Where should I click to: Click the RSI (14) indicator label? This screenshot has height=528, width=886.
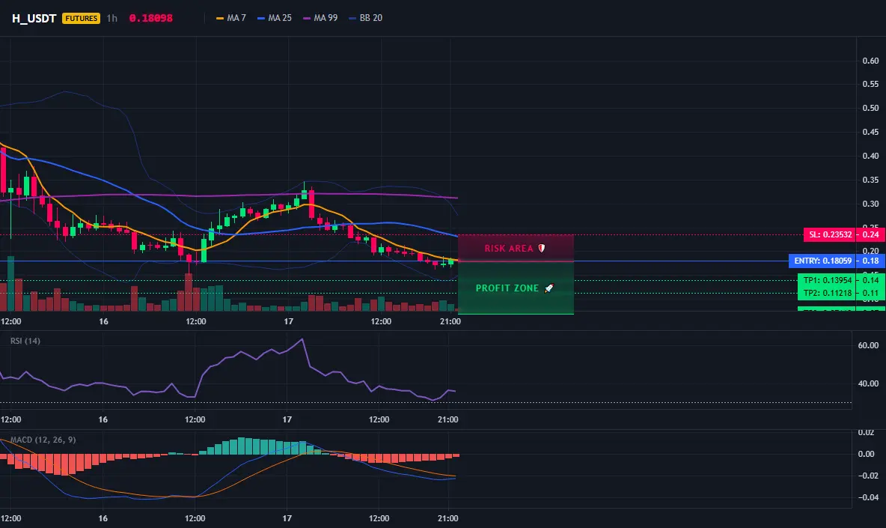[25, 341]
